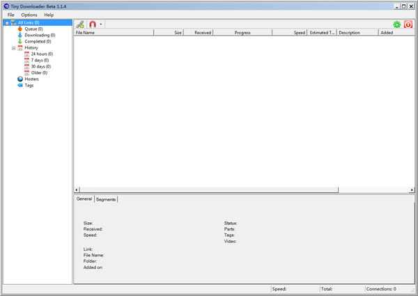Image resolution: width=418 pixels, height=296 pixels.
Task: Click the 30 days calendar icon
Action: pyautogui.click(x=26, y=67)
